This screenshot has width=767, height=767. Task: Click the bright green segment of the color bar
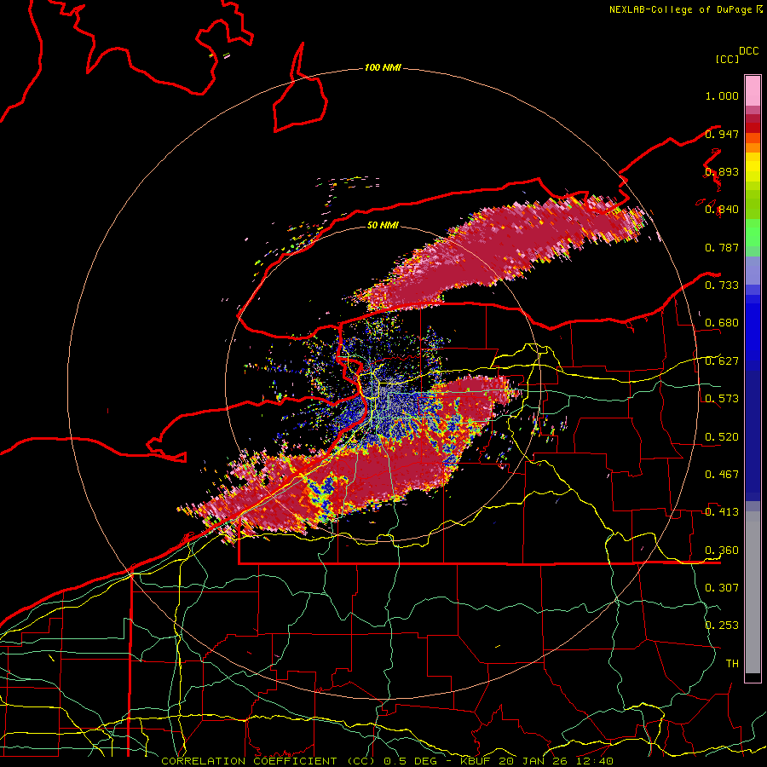coord(753,233)
